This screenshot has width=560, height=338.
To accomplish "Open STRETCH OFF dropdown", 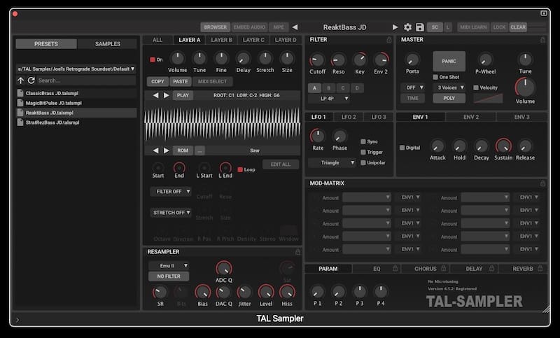I will (171, 213).
